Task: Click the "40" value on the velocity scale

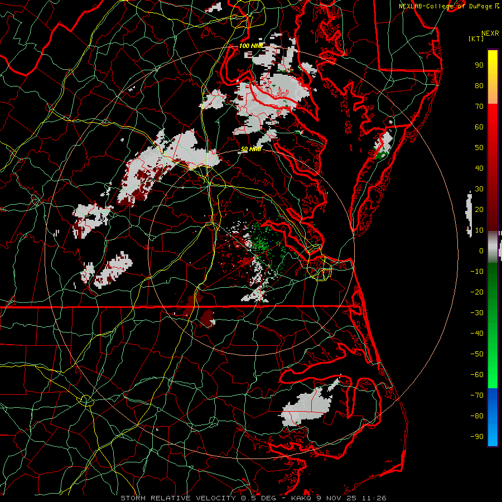Action: pyautogui.click(x=479, y=168)
